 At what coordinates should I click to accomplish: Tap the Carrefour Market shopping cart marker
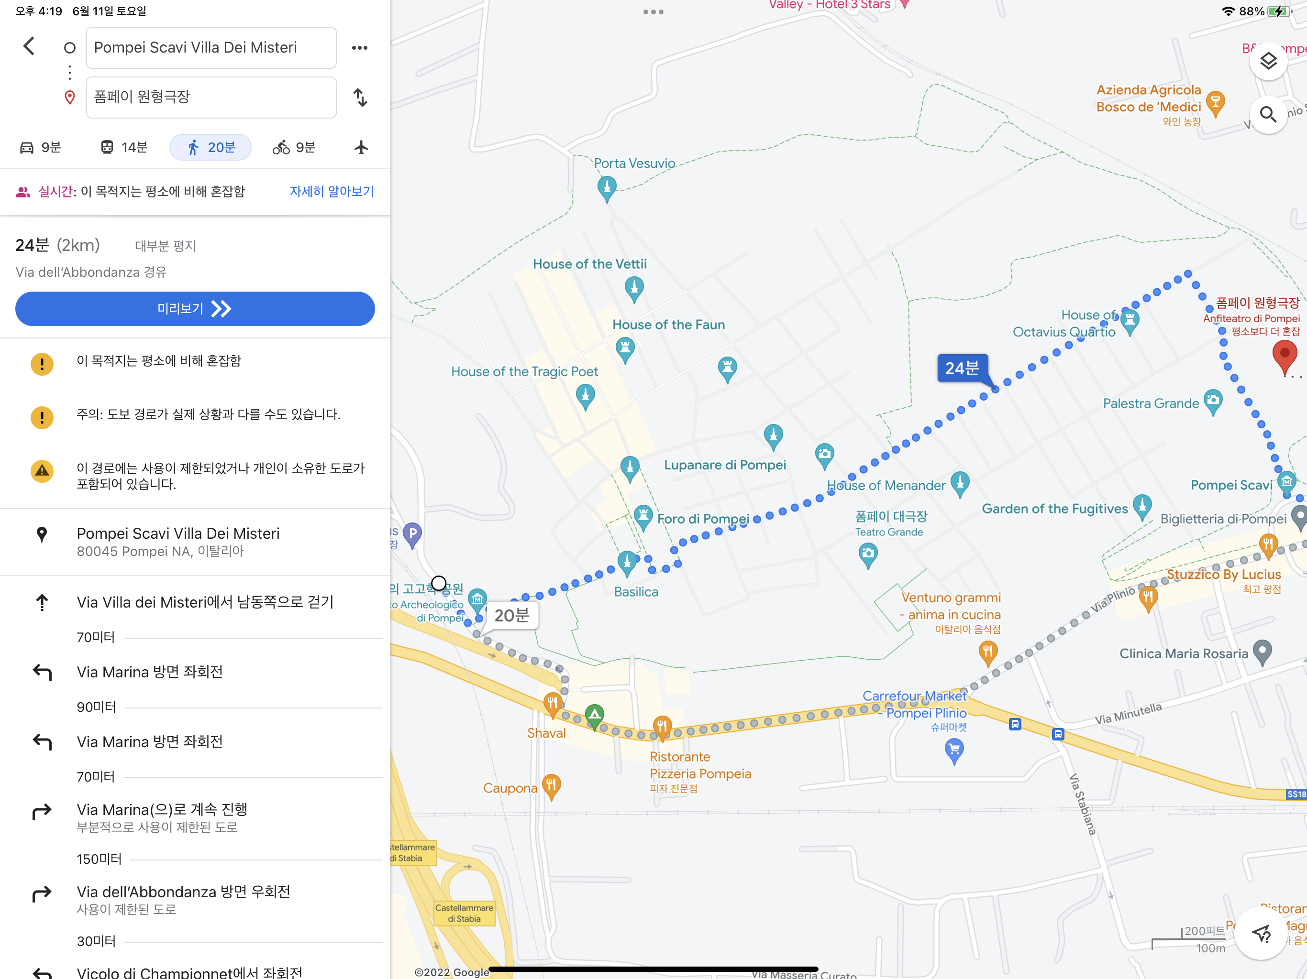pos(953,751)
